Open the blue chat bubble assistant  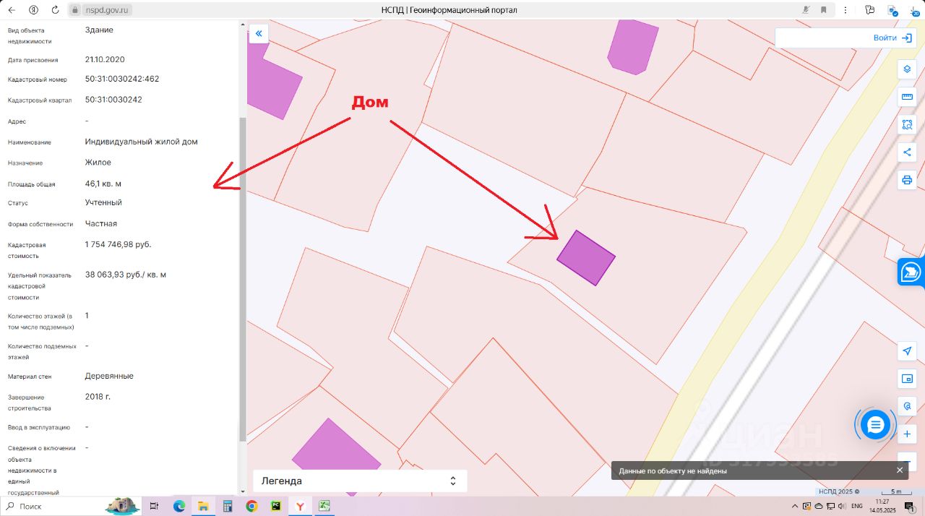click(875, 425)
